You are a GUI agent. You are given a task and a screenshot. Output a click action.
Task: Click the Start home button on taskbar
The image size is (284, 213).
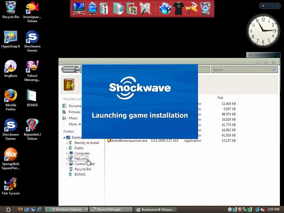[x=8, y=210]
